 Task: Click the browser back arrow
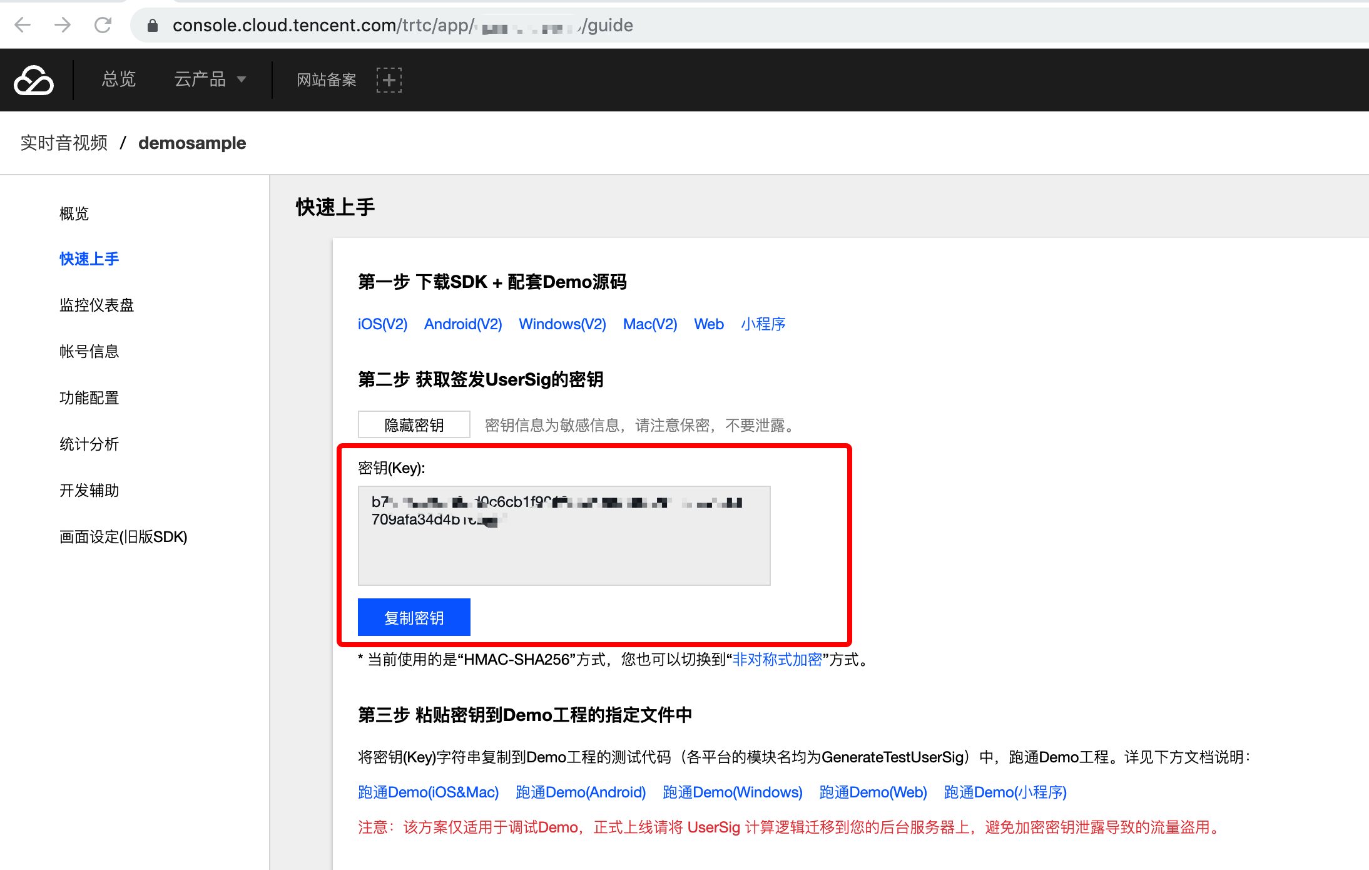(x=23, y=25)
